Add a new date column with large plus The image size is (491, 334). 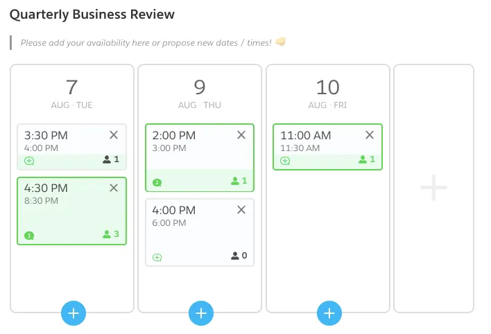pos(433,188)
